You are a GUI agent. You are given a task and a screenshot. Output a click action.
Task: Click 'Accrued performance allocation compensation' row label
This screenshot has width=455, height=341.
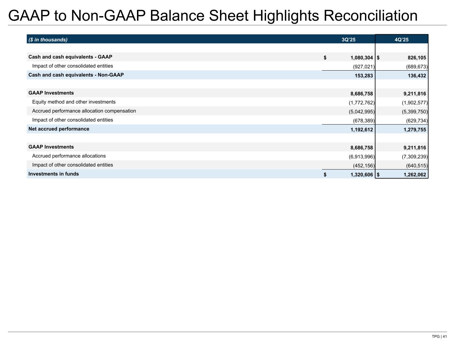point(84,111)
